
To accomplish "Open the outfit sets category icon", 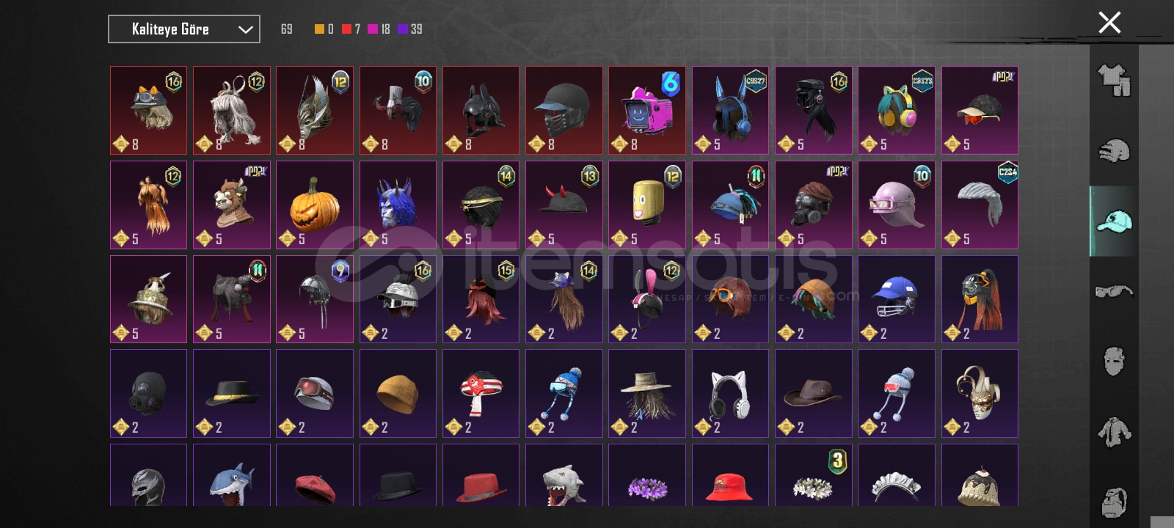I will pos(1114,79).
